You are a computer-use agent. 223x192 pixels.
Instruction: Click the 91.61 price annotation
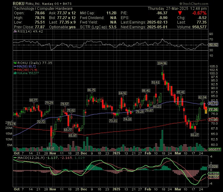coord(155,82)
